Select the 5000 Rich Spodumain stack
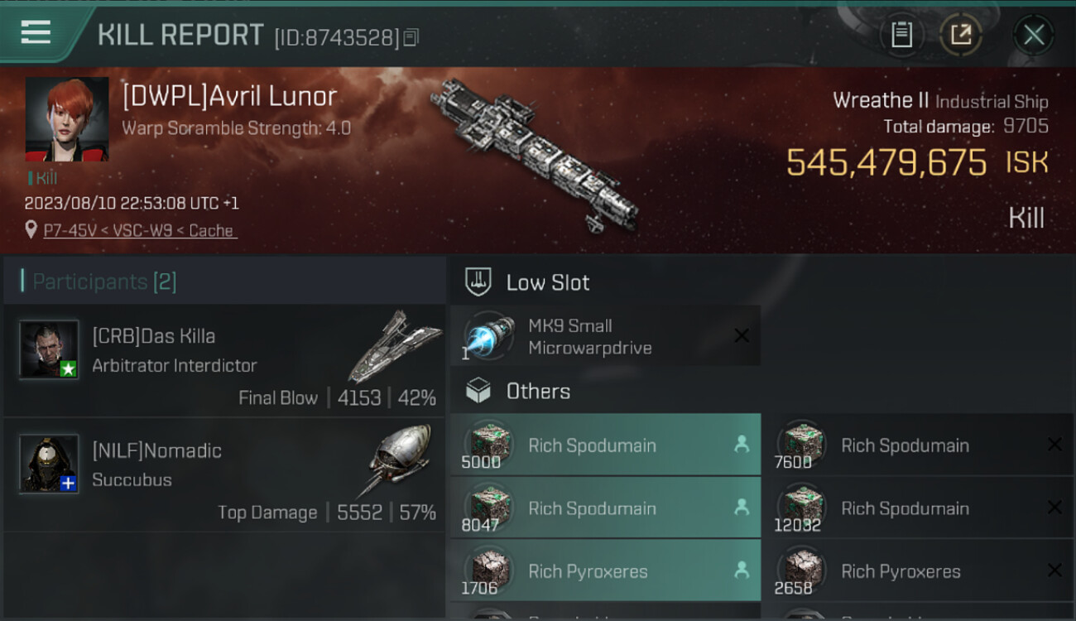This screenshot has height=621, width=1076. tap(605, 445)
